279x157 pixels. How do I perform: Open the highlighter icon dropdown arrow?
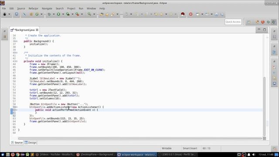[x=117, y=14]
